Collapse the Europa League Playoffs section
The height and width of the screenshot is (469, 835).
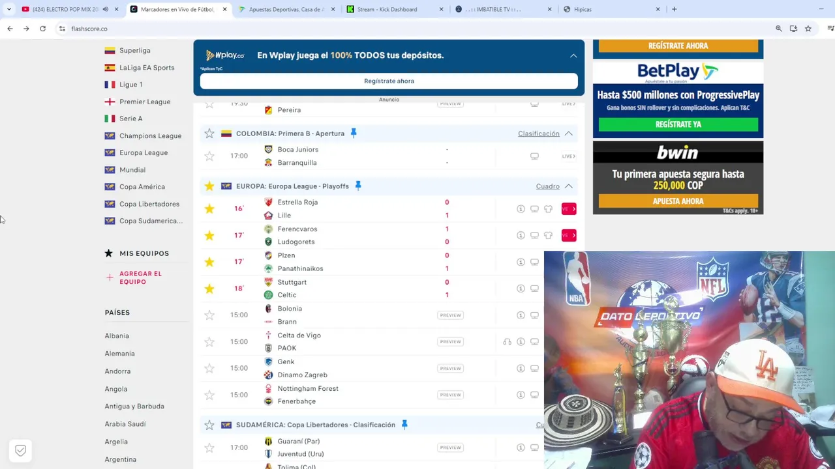click(x=569, y=186)
